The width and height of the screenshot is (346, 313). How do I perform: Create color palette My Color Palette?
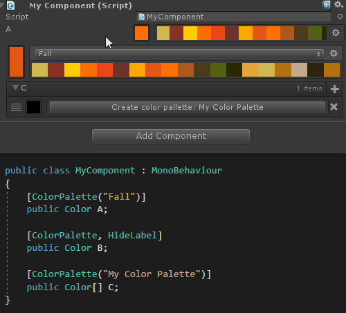click(x=188, y=107)
